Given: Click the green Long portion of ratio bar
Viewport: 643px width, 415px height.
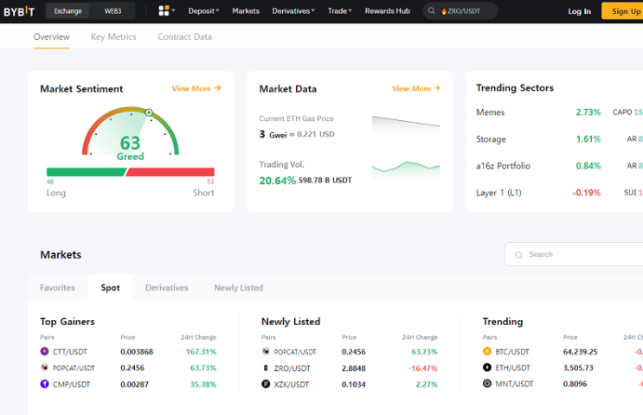Looking at the screenshot, I should [x=87, y=172].
